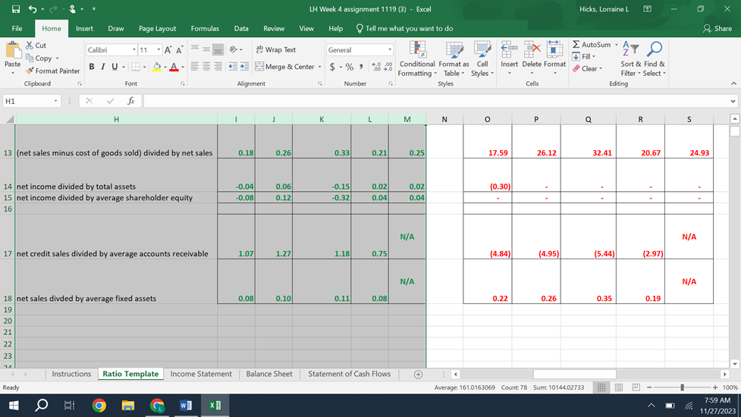
Task: Expand the formula bar
Action: [x=733, y=101]
